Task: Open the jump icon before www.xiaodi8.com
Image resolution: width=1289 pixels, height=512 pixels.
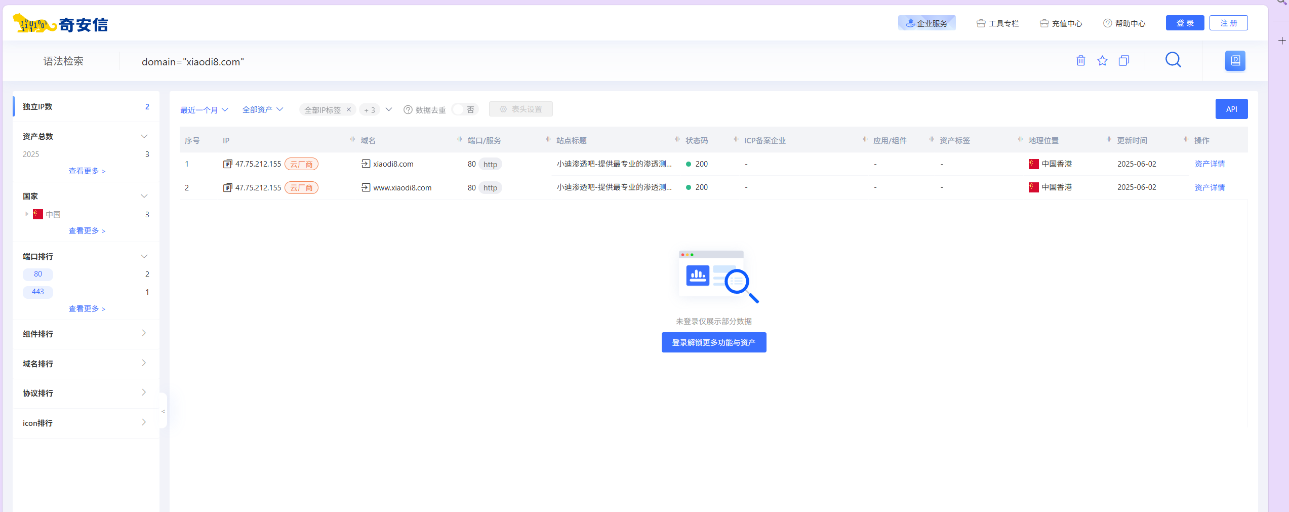Action: click(x=366, y=187)
